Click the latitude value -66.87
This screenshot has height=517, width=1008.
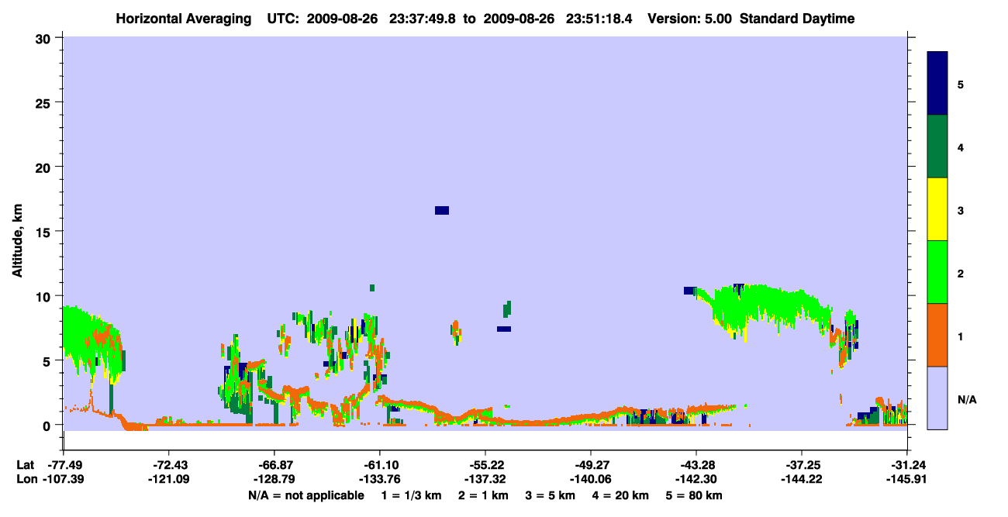(274, 464)
